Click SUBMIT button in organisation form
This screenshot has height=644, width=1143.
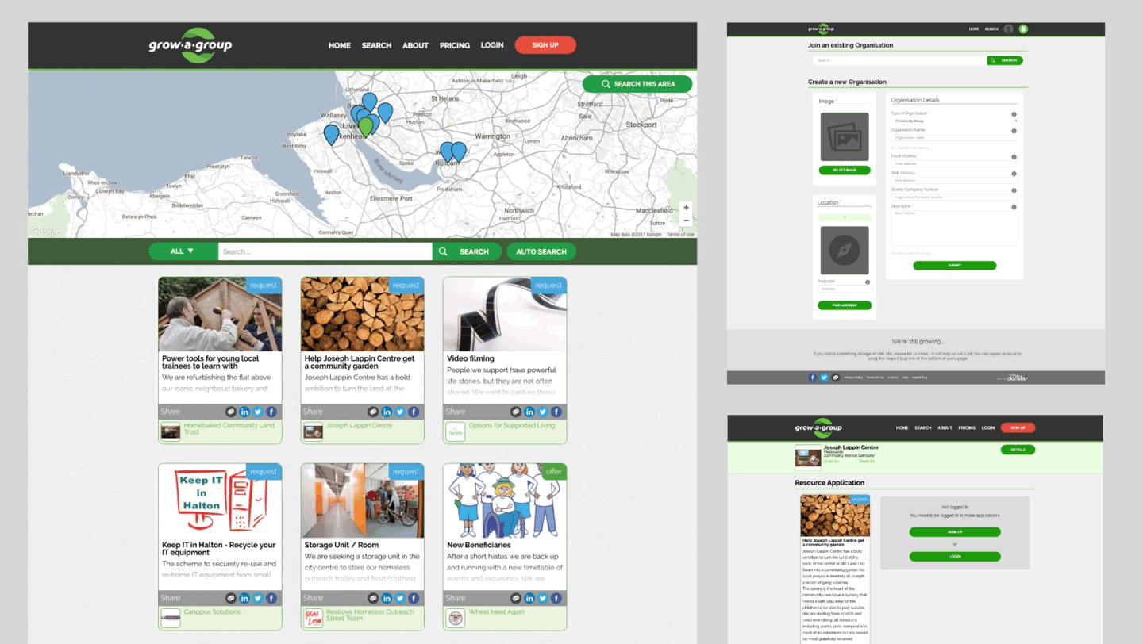(954, 266)
